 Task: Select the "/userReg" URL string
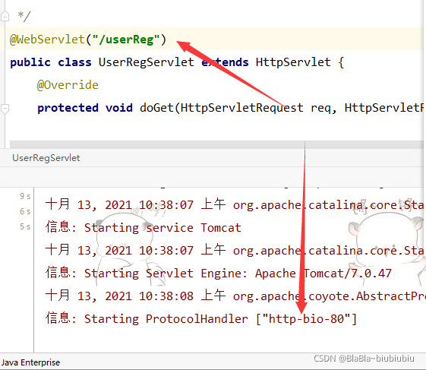pos(126,40)
